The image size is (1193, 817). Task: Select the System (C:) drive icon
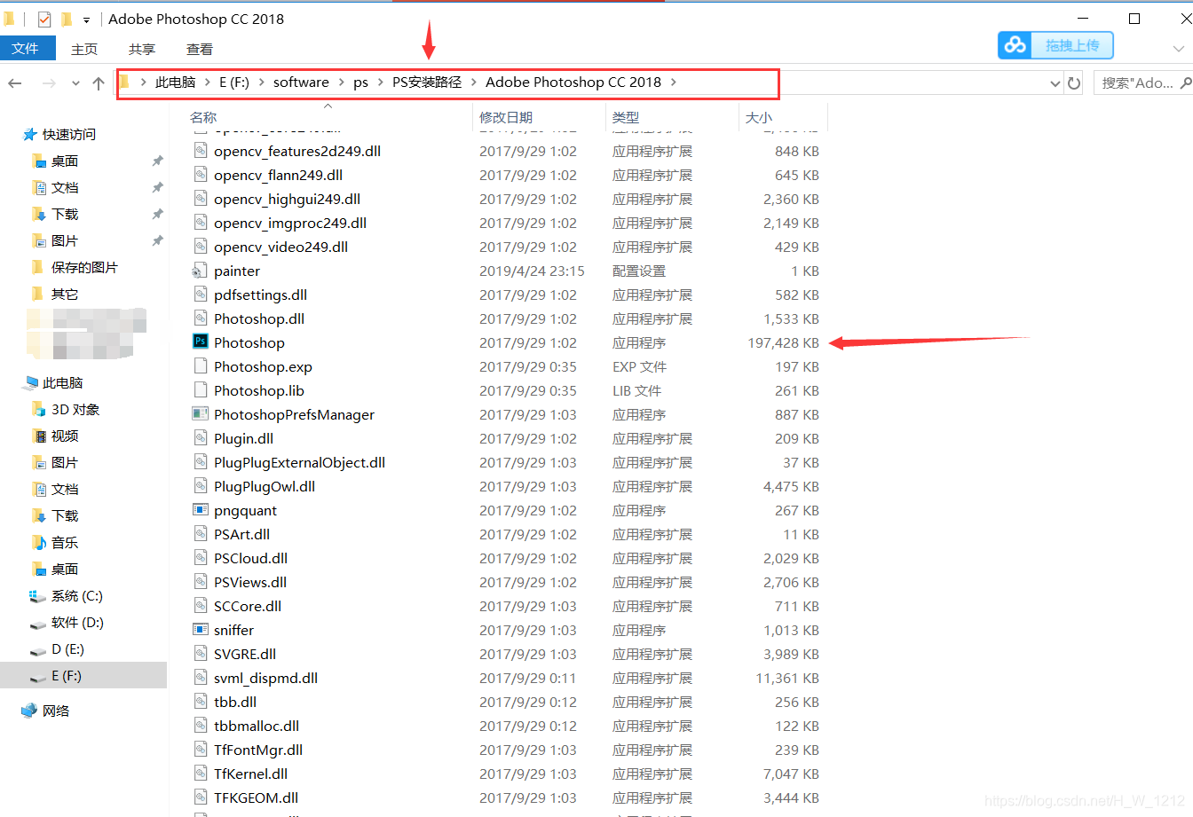coord(38,595)
